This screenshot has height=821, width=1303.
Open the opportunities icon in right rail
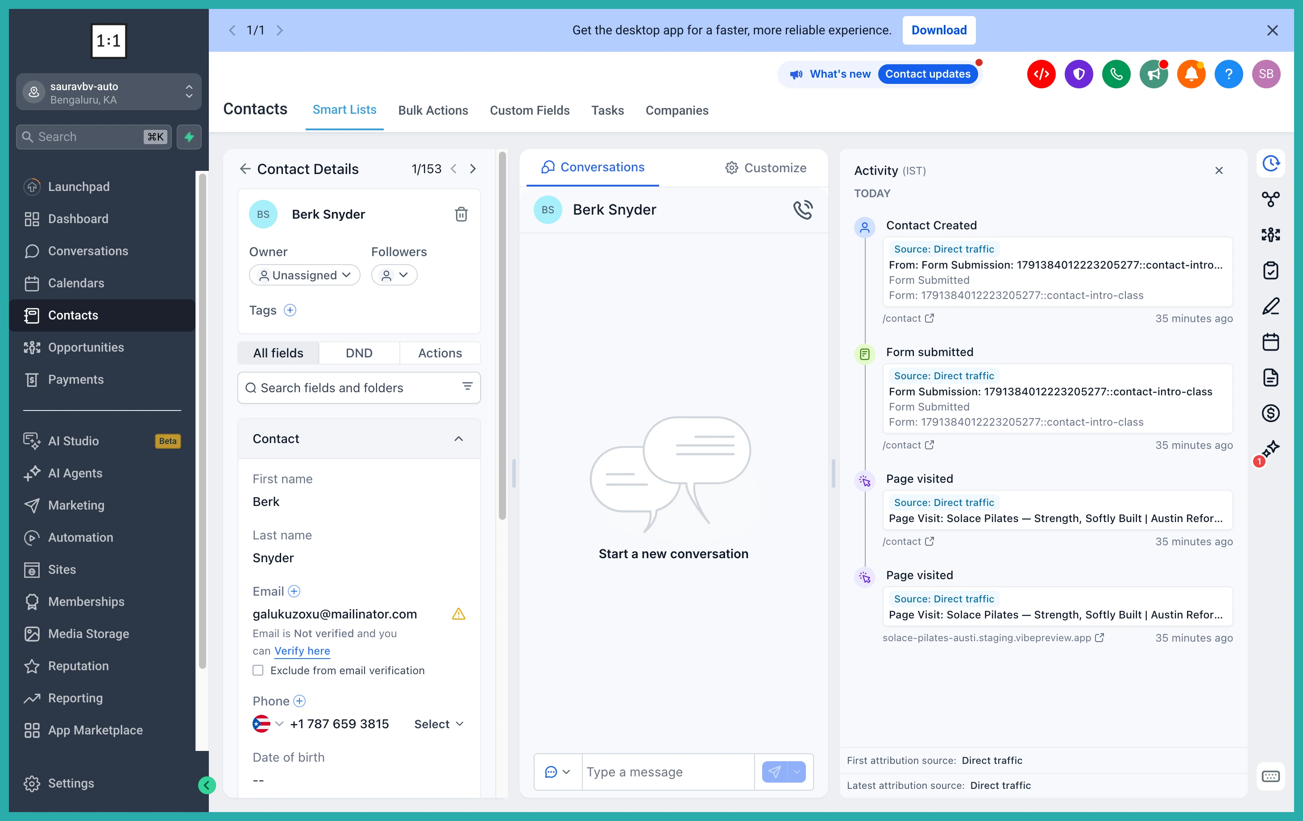click(x=1270, y=234)
